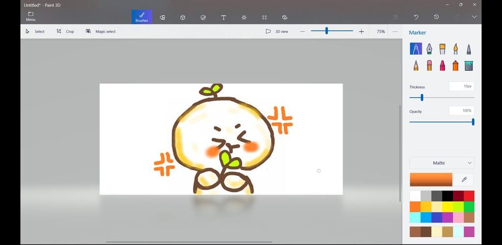502x245 pixels.
Task: Click the canvas horizontal scrollbar
Action: point(189,242)
